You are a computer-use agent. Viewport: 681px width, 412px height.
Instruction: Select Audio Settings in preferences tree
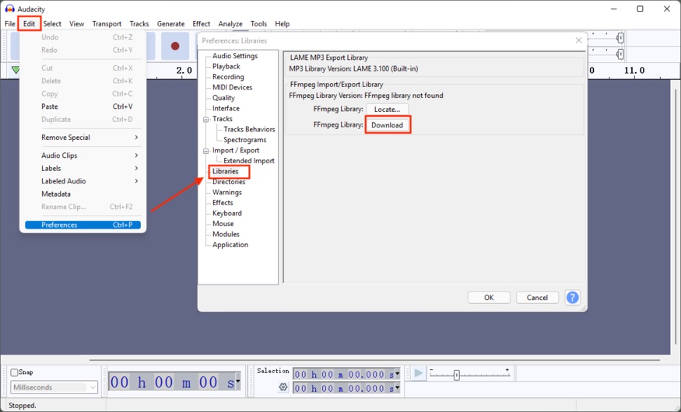(x=235, y=56)
